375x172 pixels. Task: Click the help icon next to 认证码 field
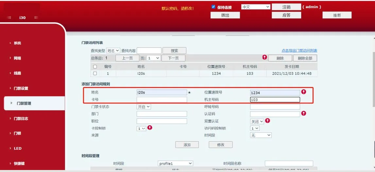coord(304,113)
